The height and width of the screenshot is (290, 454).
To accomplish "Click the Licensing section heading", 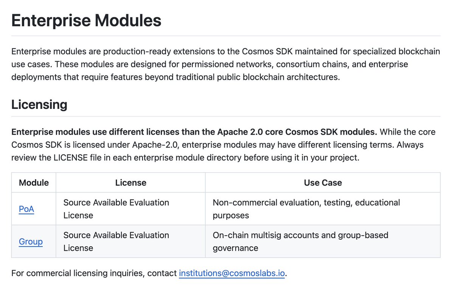I will tap(39, 104).
